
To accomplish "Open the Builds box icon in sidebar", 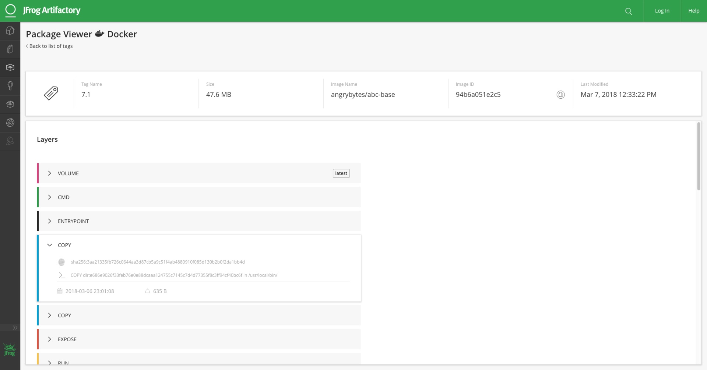I will (10, 104).
